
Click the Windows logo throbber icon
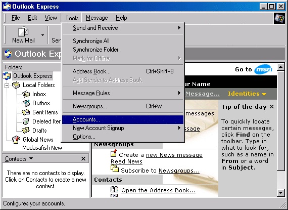279,18
